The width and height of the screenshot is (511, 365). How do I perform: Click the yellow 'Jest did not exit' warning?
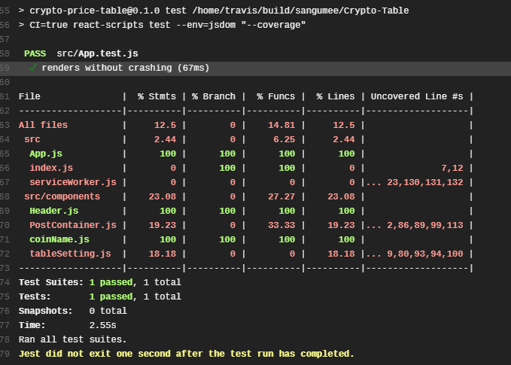[x=187, y=354]
